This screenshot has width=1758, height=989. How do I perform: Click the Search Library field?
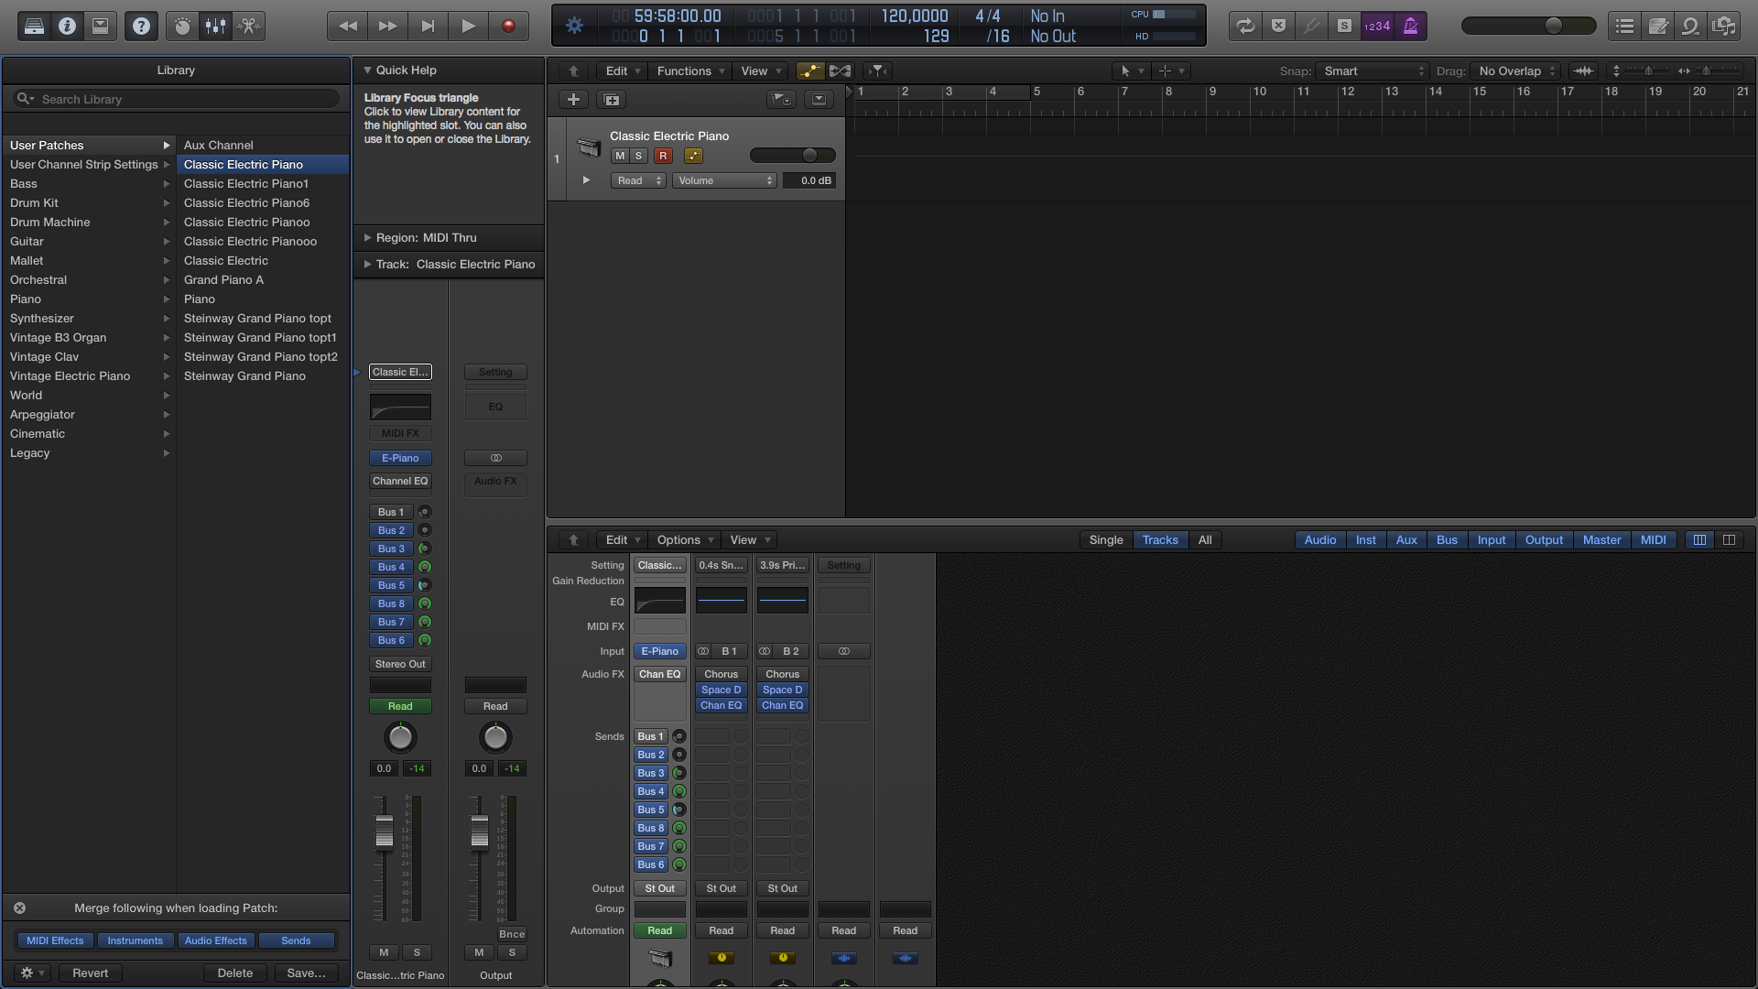176,99
